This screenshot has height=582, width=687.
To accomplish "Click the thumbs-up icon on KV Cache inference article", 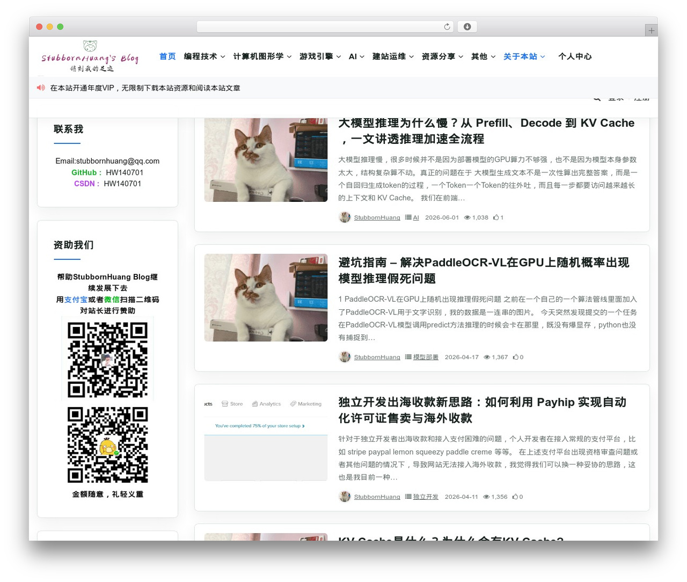I will (x=496, y=217).
